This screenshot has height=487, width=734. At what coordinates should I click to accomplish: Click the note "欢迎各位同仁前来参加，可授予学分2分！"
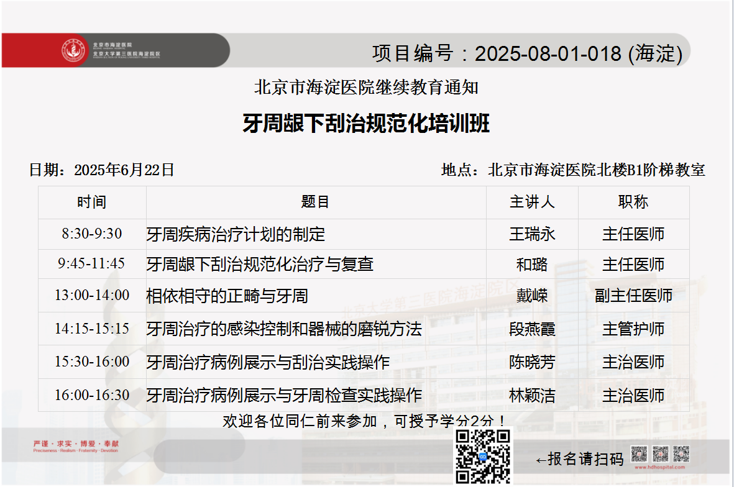tap(364, 421)
